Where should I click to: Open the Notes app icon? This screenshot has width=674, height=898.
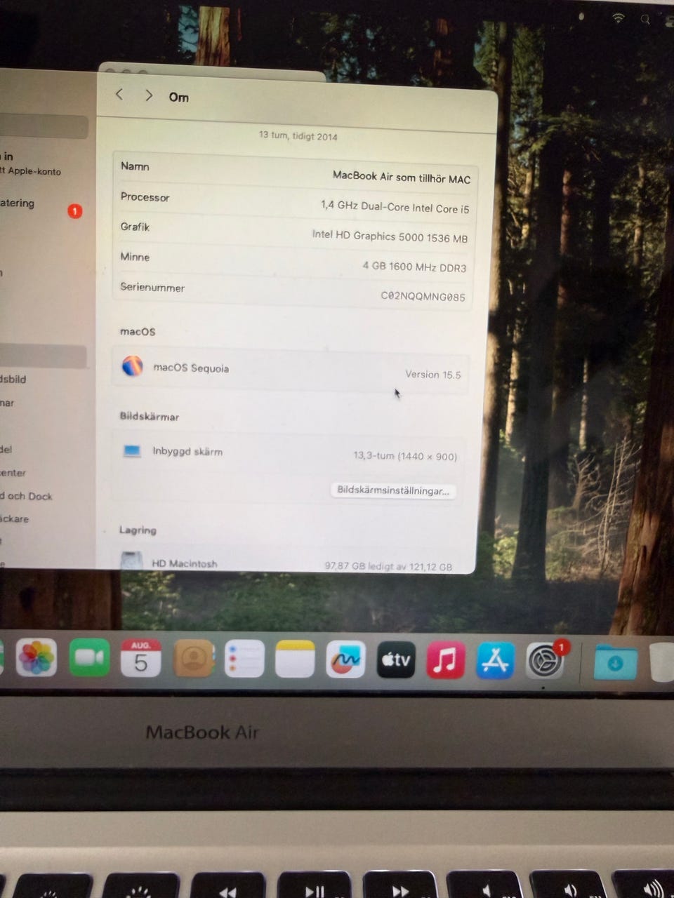[x=295, y=659]
